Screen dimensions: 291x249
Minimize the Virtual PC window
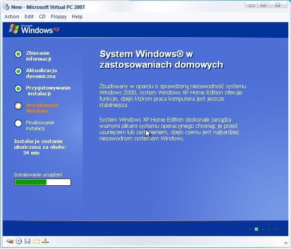[x=251, y=5]
